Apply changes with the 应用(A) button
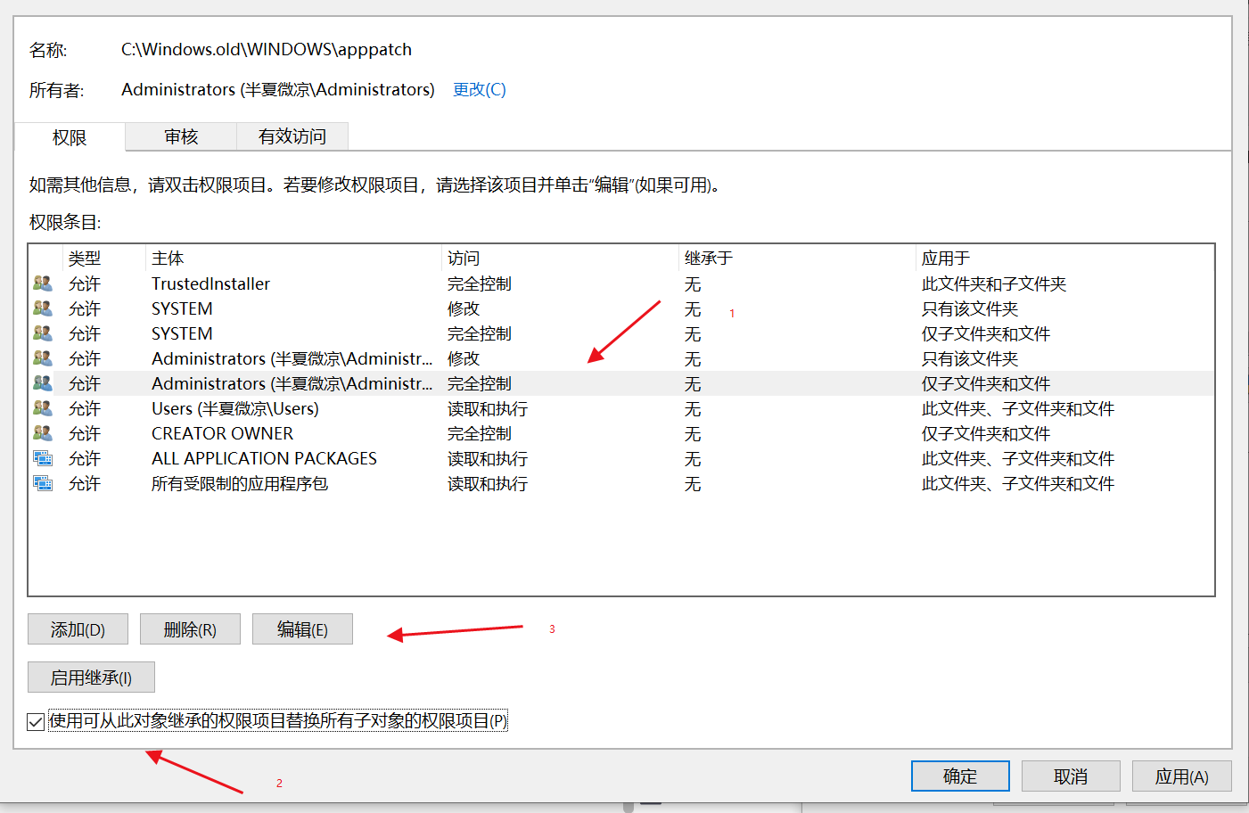This screenshot has width=1249, height=813. [x=1181, y=776]
